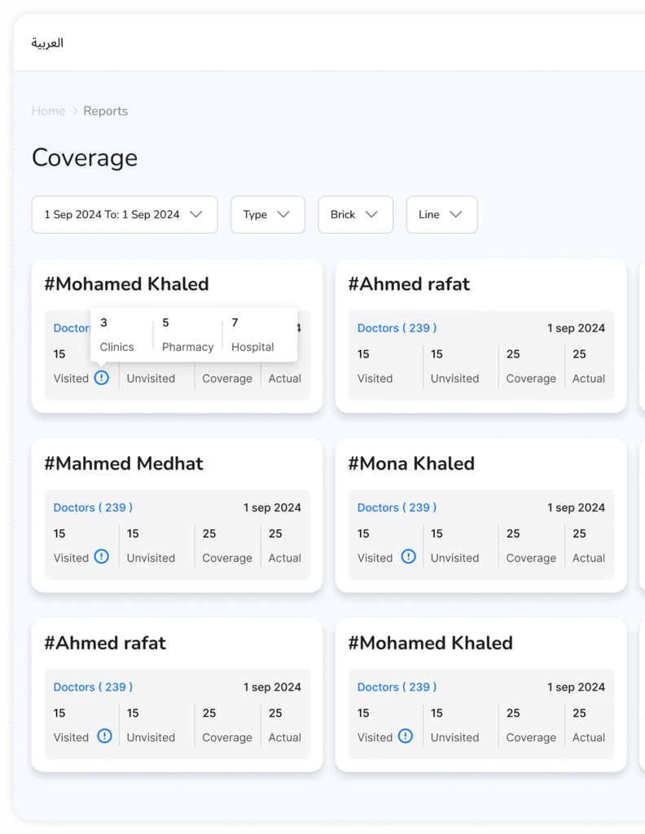The height and width of the screenshot is (834, 645).
Task: Open the Brick filter dropdown
Action: (x=355, y=215)
